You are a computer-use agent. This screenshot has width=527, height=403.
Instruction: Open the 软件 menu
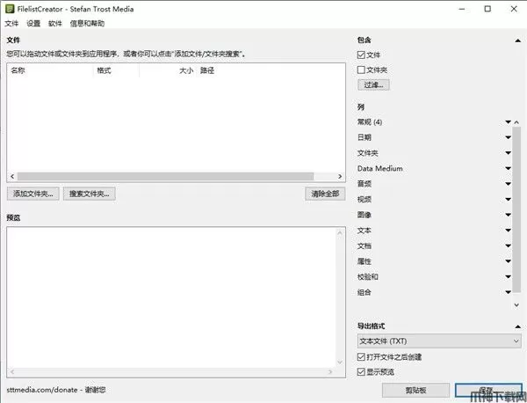(55, 23)
